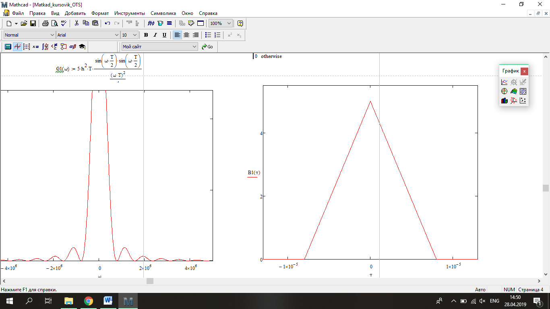
Task: Toggle underline text formatting
Action: click(164, 35)
